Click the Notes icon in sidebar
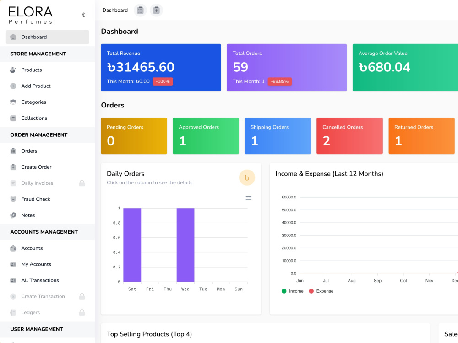The width and height of the screenshot is (458, 343). [13, 215]
